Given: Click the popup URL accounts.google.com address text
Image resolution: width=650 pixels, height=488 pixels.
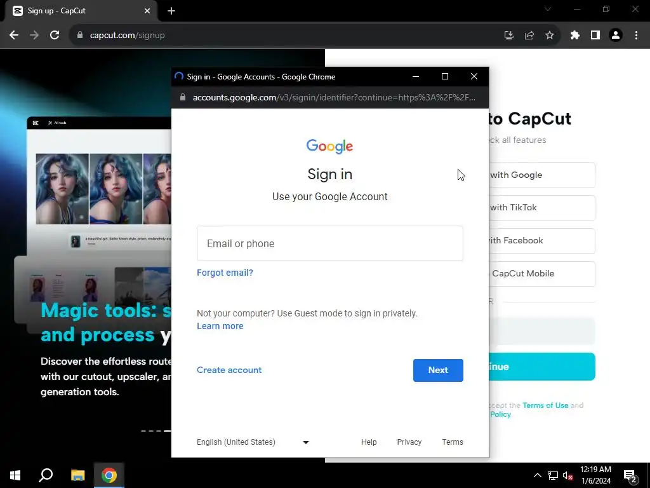Looking at the screenshot, I should [x=334, y=97].
